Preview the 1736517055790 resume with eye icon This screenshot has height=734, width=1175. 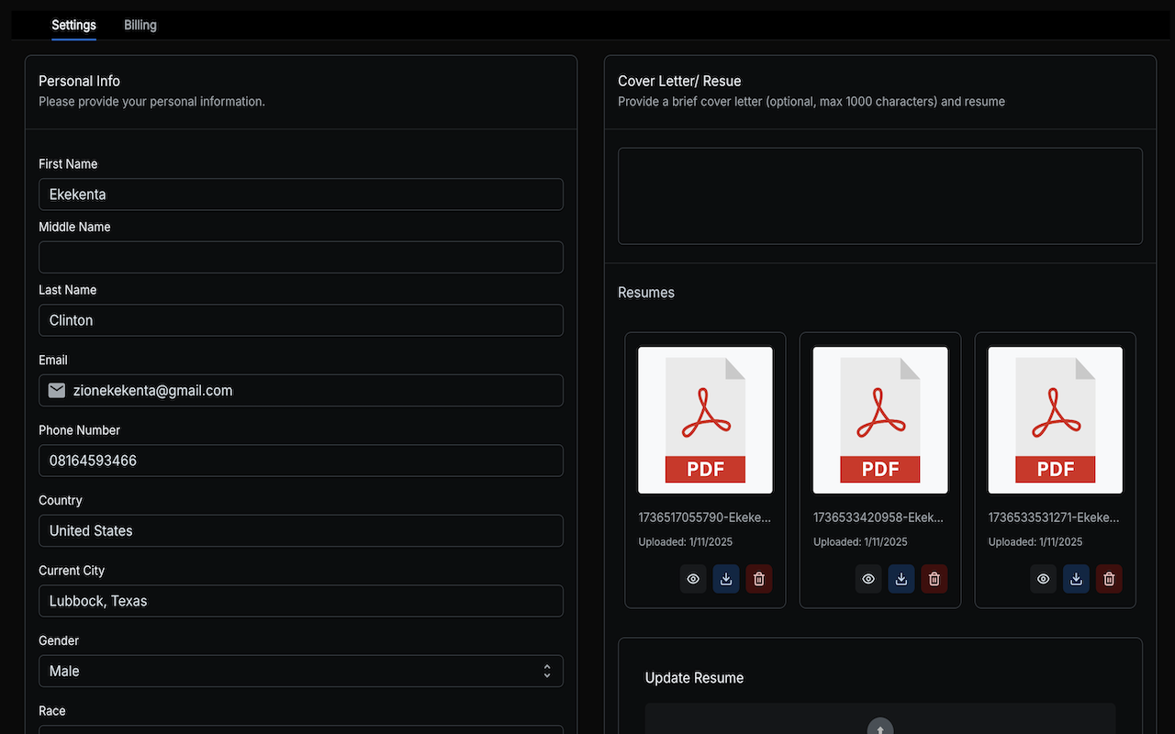[693, 579]
